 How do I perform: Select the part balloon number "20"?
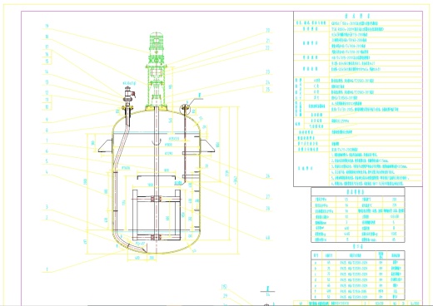[x=267, y=30]
